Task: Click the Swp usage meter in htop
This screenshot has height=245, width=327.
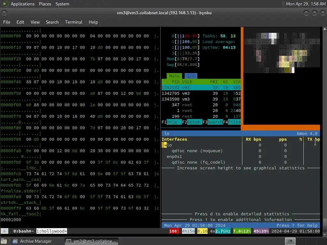Action: 183,64
